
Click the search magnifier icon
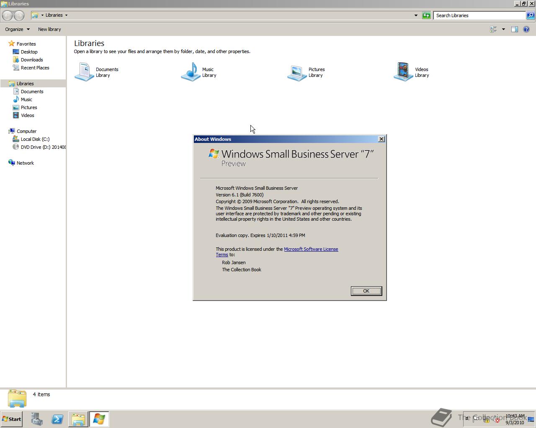tap(530, 15)
